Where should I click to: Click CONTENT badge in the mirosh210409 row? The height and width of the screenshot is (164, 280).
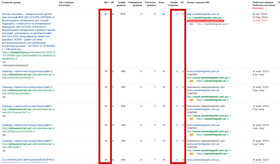tap(192, 75)
